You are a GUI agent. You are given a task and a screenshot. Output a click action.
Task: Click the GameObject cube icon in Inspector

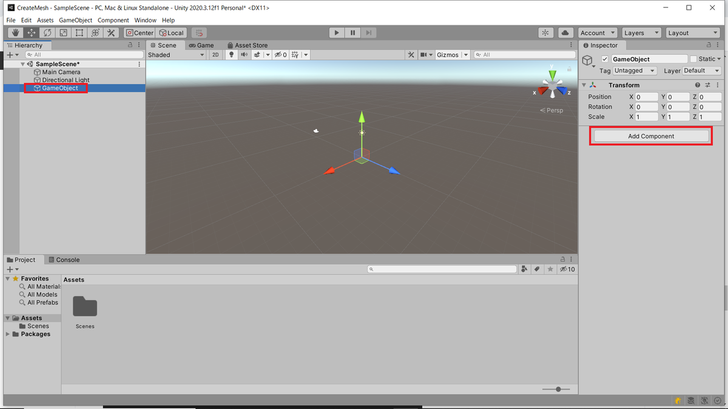coord(587,60)
